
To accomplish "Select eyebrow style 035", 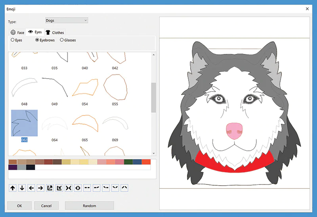I will (x=55, y=61).
